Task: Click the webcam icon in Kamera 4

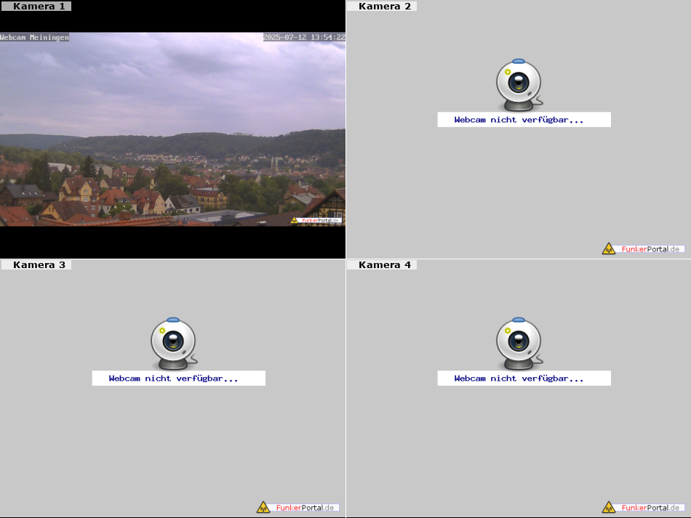Action: coord(519,344)
